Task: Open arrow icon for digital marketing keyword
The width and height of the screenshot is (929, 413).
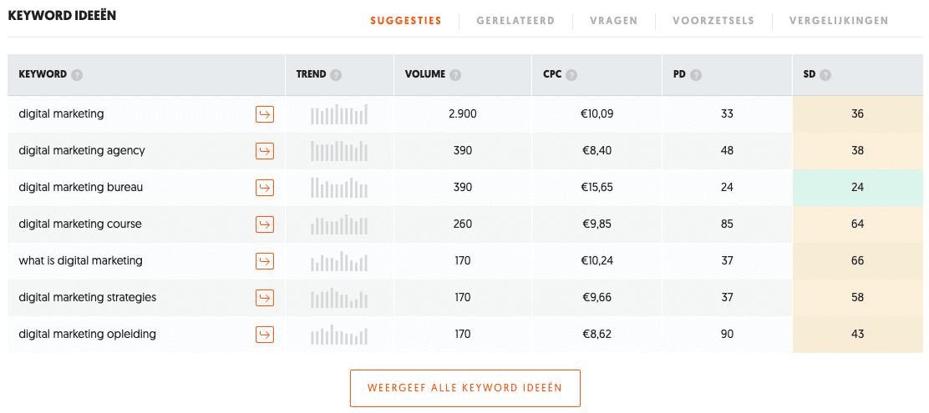Action: [265, 114]
